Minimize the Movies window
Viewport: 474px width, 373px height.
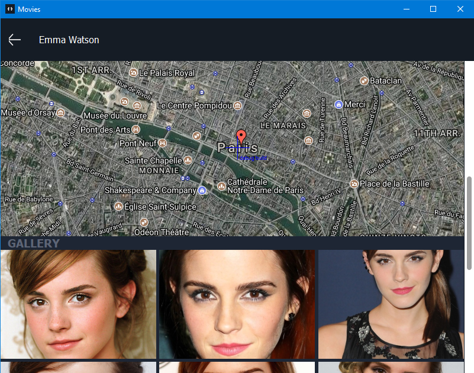(x=407, y=9)
